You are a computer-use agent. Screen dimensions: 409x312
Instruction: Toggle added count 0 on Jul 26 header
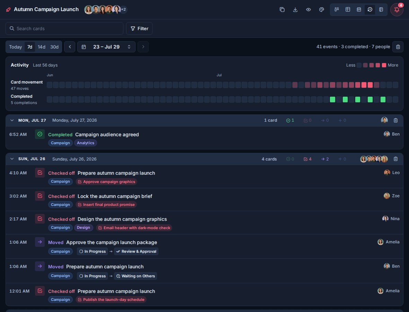pyautogui.click(x=342, y=159)
